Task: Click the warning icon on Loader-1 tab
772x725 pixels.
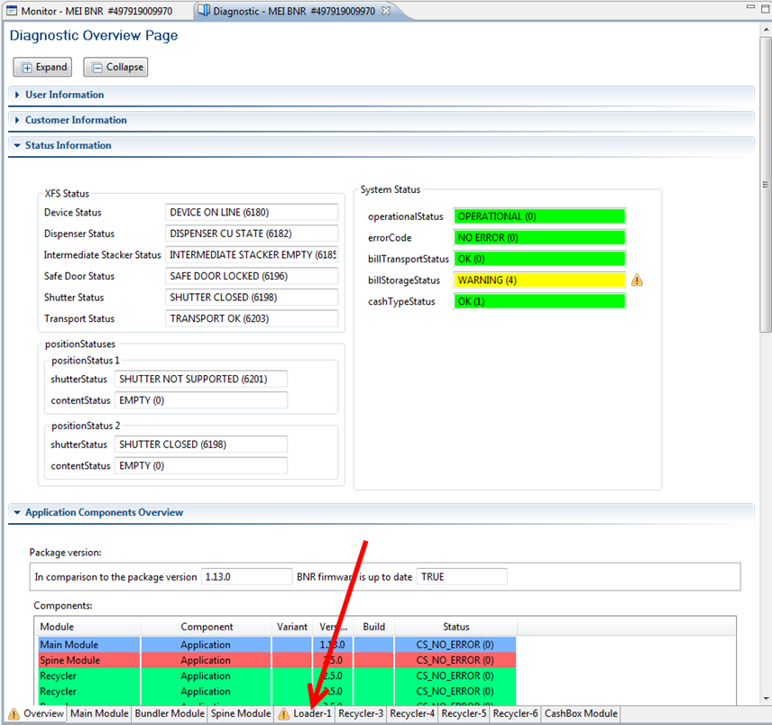Action: (283, 714)
